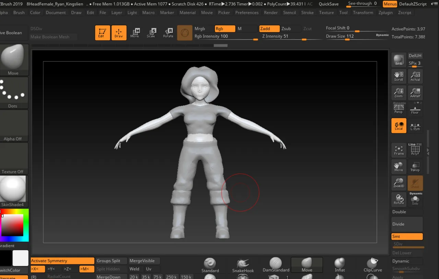Viewport: 439px width, 279px height.
Task: Click the Actual size icon
Action: [x=415, y=76]
